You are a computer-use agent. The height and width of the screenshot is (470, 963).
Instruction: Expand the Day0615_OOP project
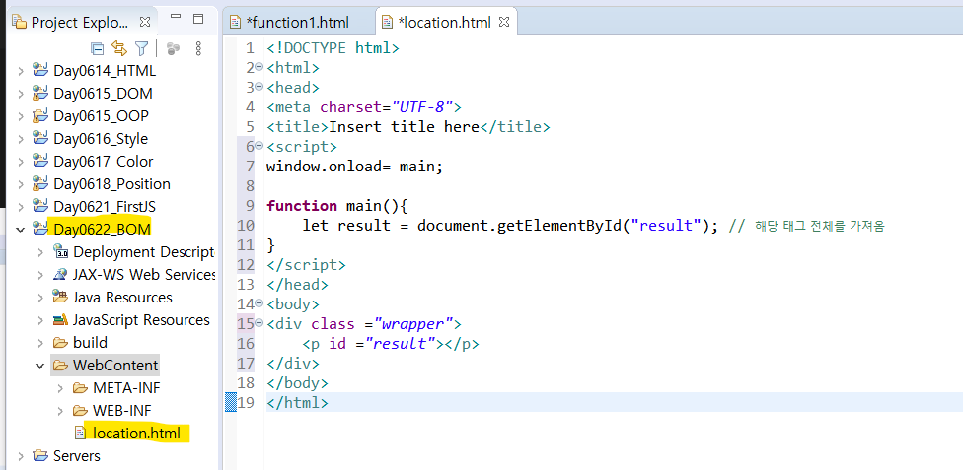[21, 116]
